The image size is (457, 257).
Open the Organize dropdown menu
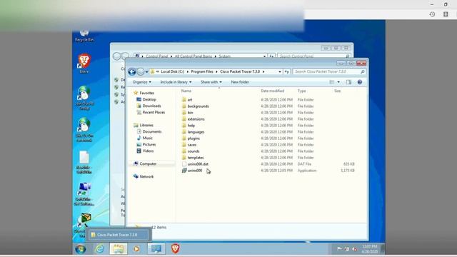click(142, 82)
